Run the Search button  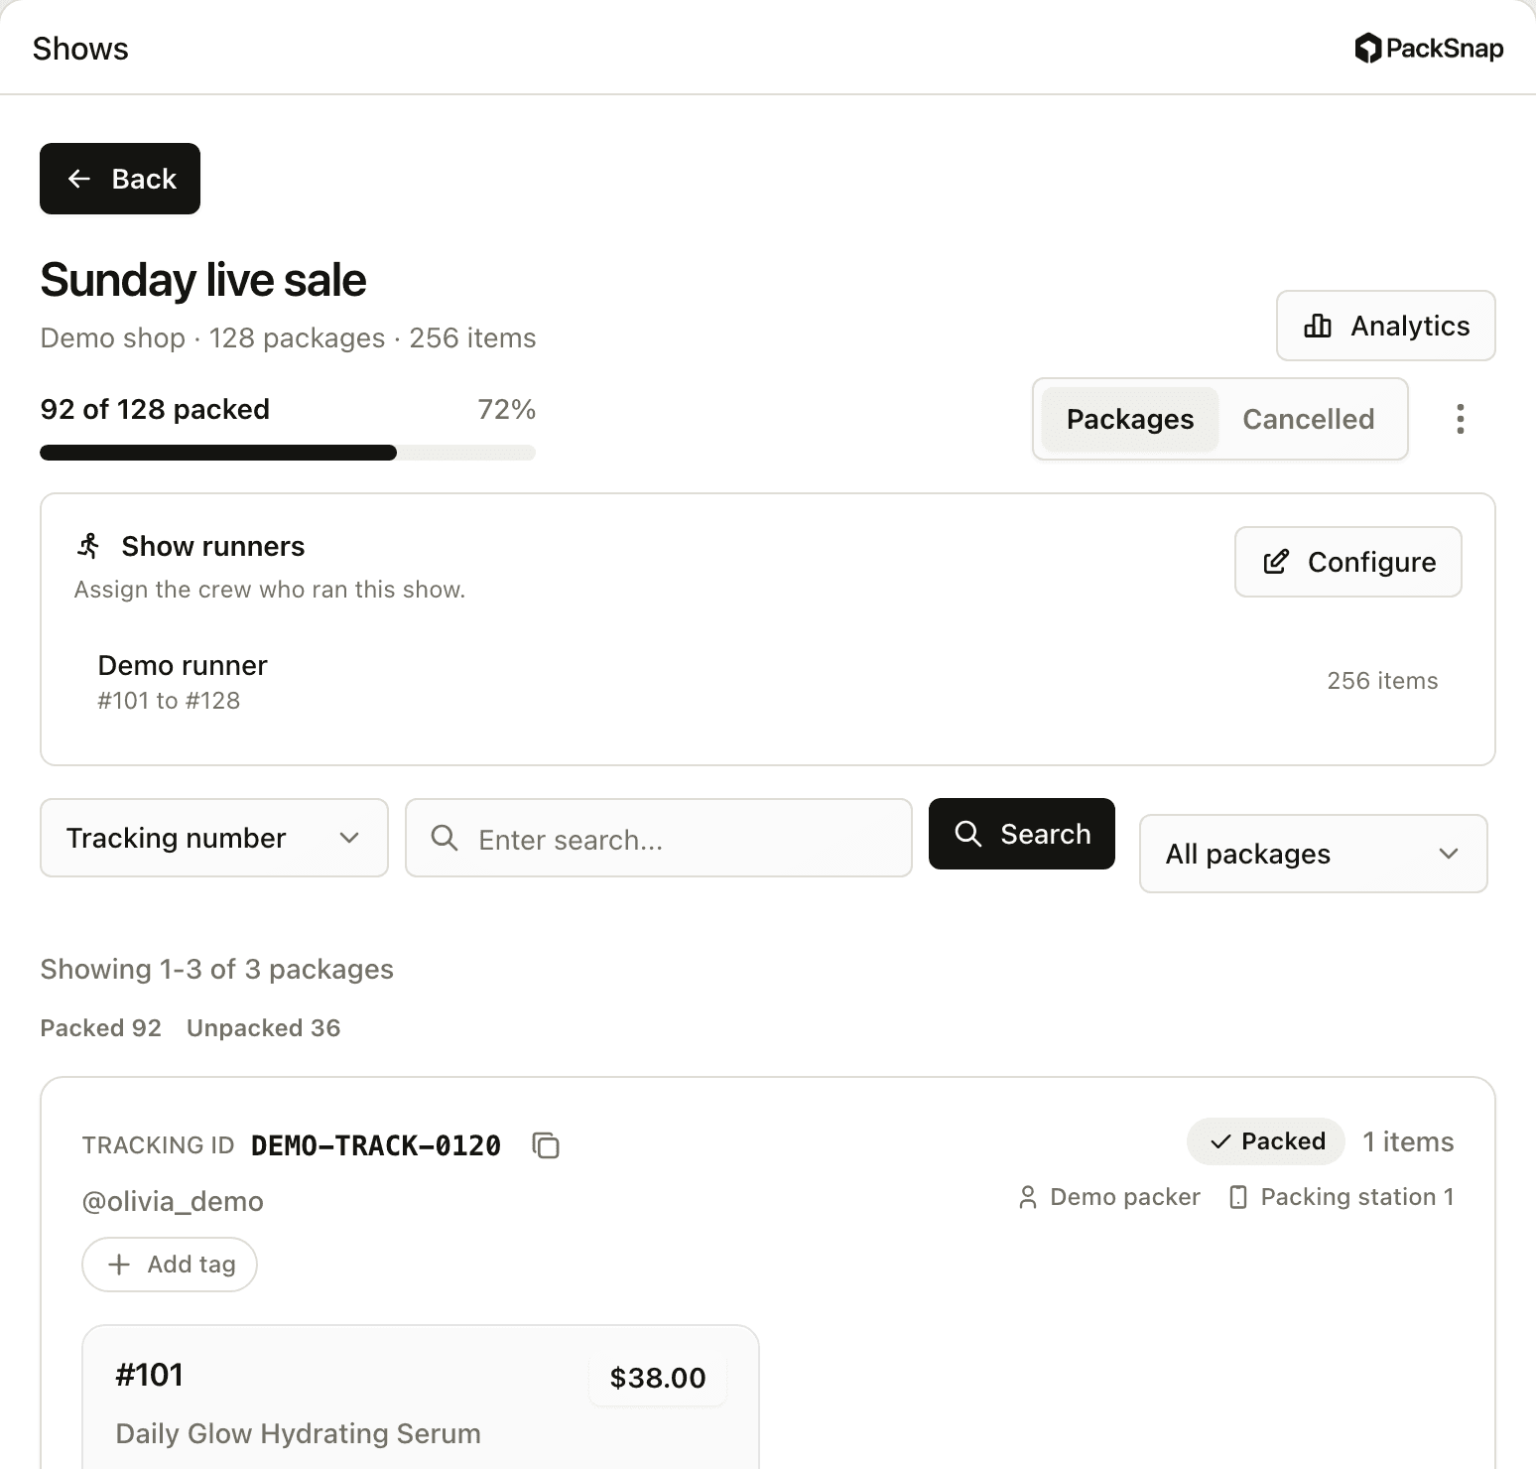(1022, 834)
